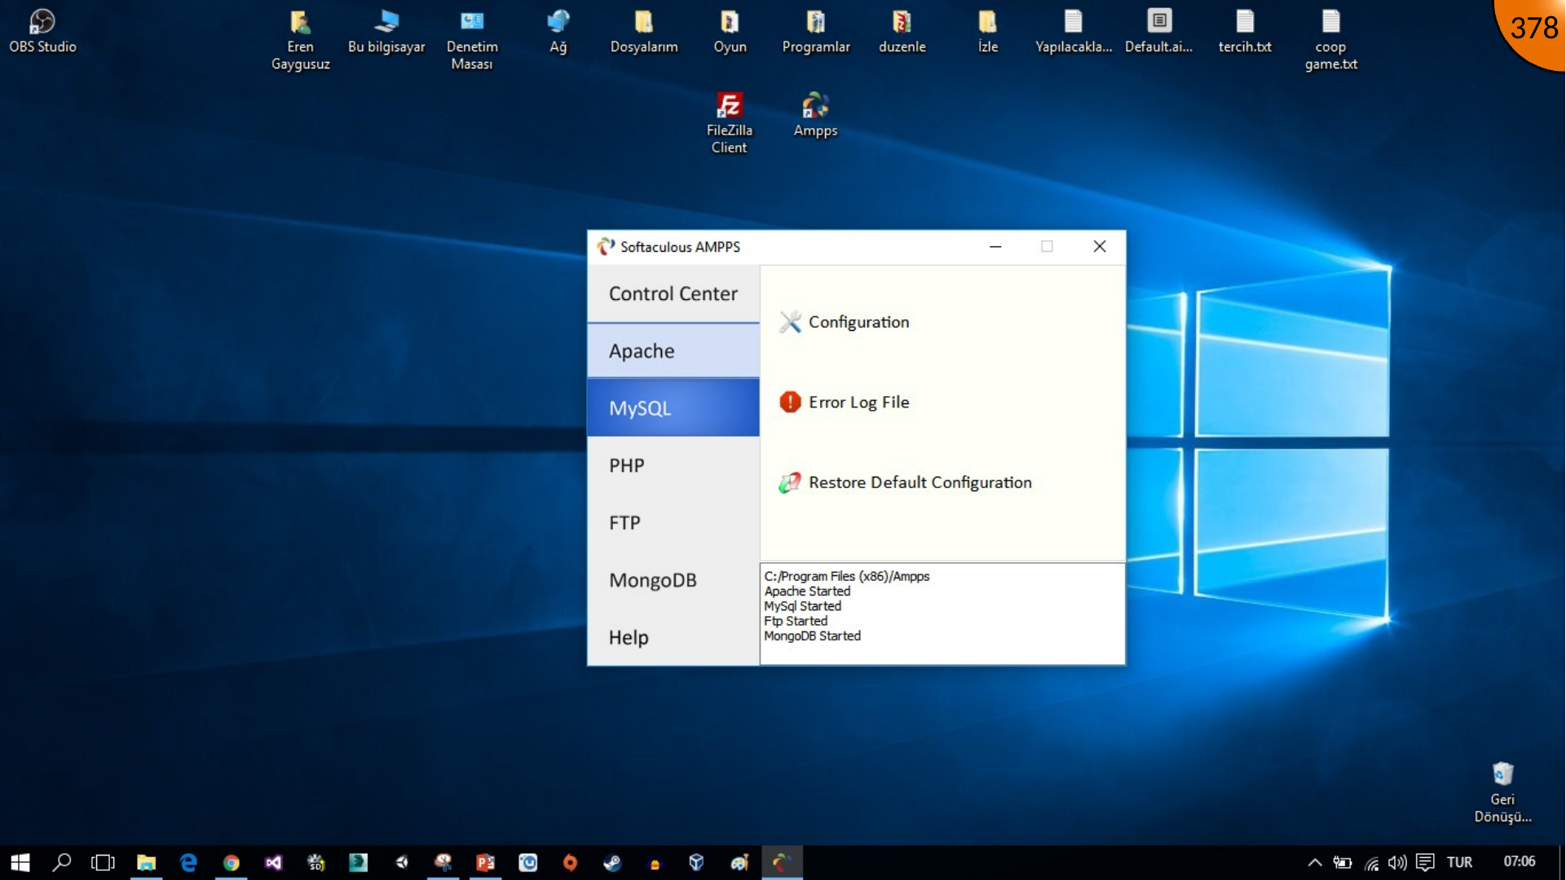Open Task View from the taskbar

[104, 862]
